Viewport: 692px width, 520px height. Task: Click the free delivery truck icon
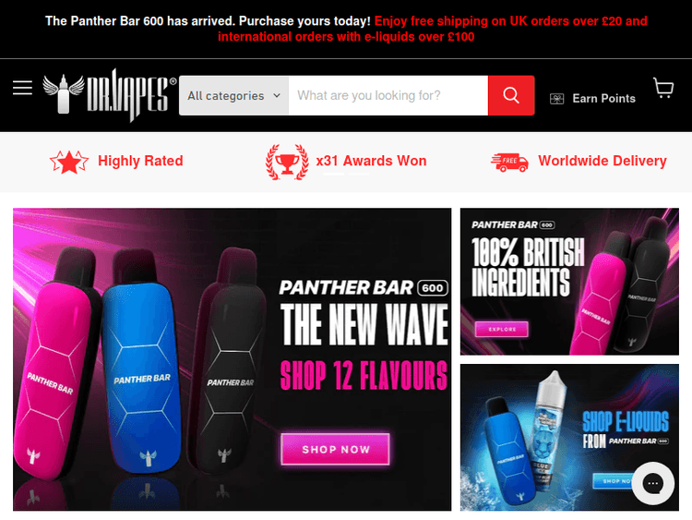(509, 163)
